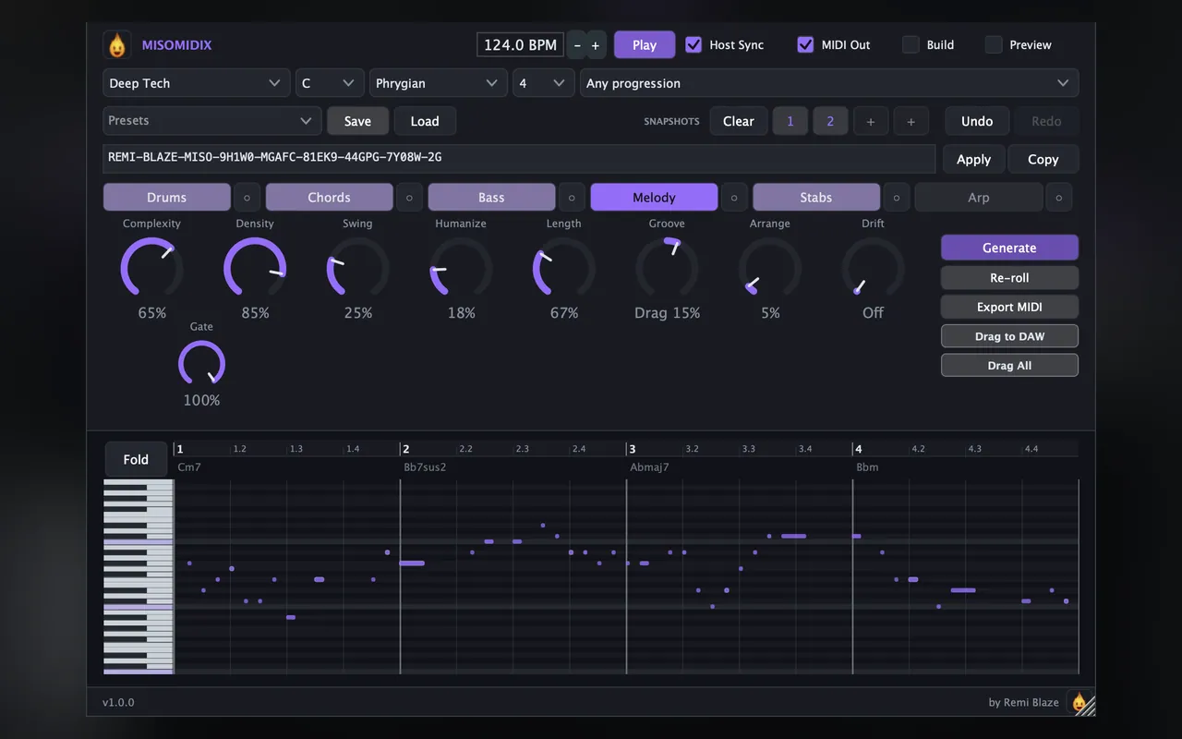The height and width of the screenshot is (739, 1182).
Task: Decrease BPM with the minus button
Action: coord(578,45)
